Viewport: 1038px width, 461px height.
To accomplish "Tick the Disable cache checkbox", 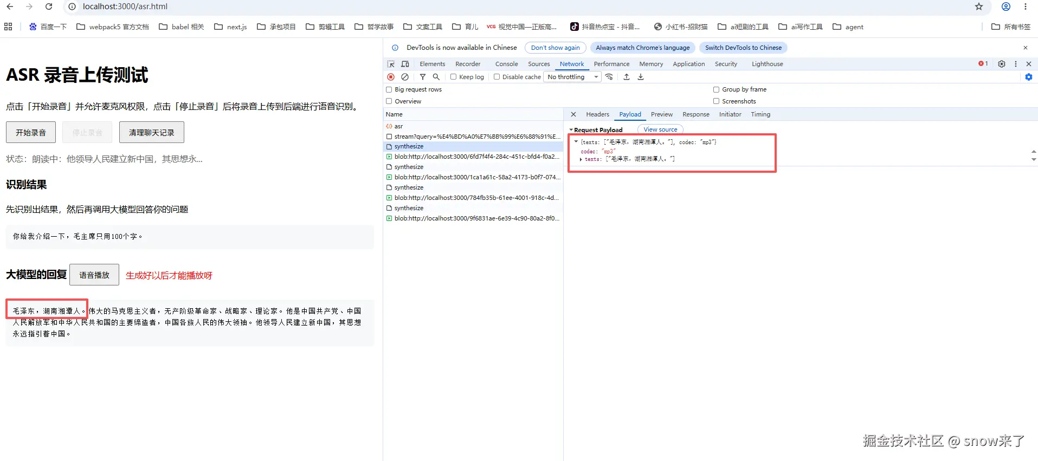I will (x=497, y=77).
